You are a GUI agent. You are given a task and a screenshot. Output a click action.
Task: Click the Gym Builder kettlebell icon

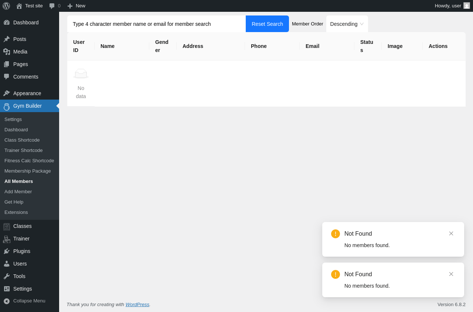click(7, 107)
